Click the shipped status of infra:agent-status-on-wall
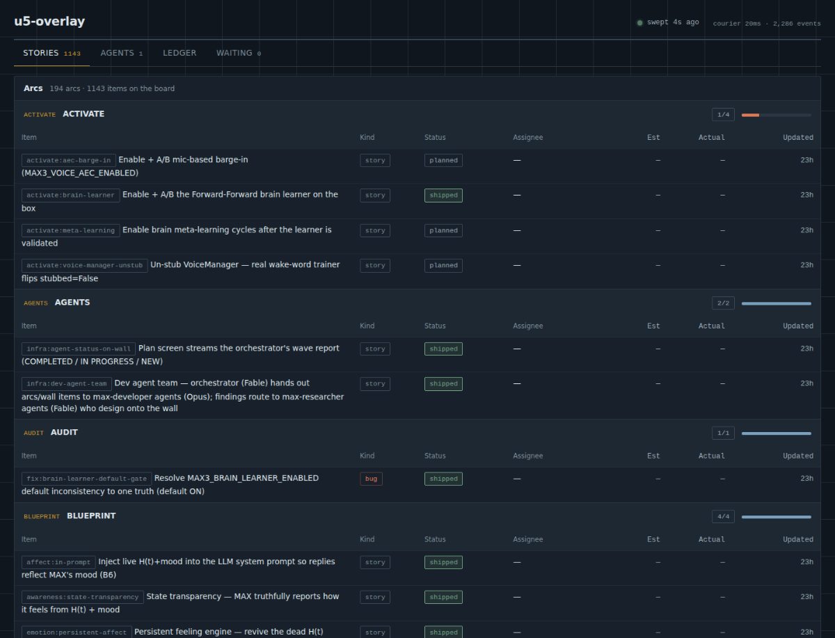 coord(443,349)
